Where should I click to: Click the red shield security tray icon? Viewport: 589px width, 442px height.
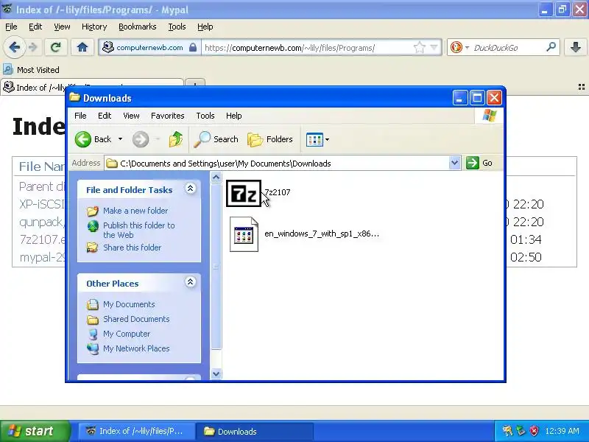[x=534, y=431]
